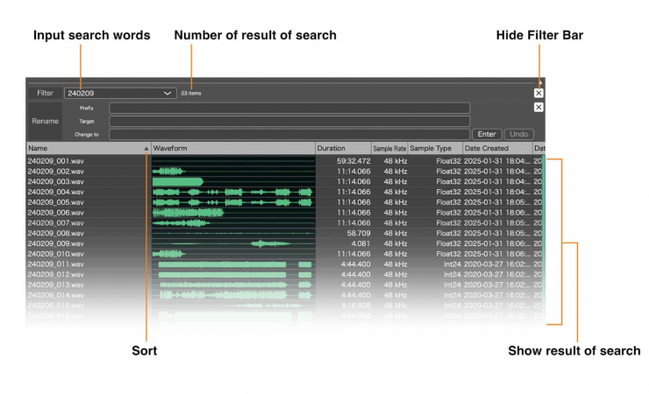The width and height of the screenshot is (649, 394).
Task: Click waveform thumbnail of 240209_009.wav
Action: [232, 243]
